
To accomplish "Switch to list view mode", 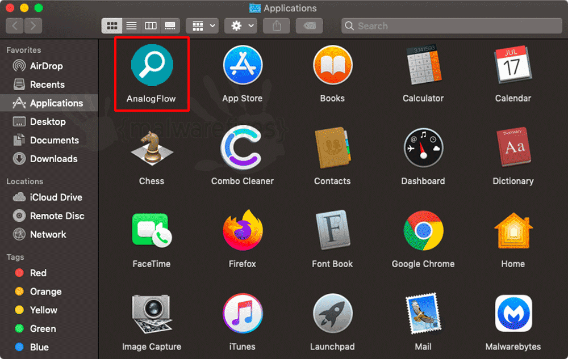I will (131, 26).
